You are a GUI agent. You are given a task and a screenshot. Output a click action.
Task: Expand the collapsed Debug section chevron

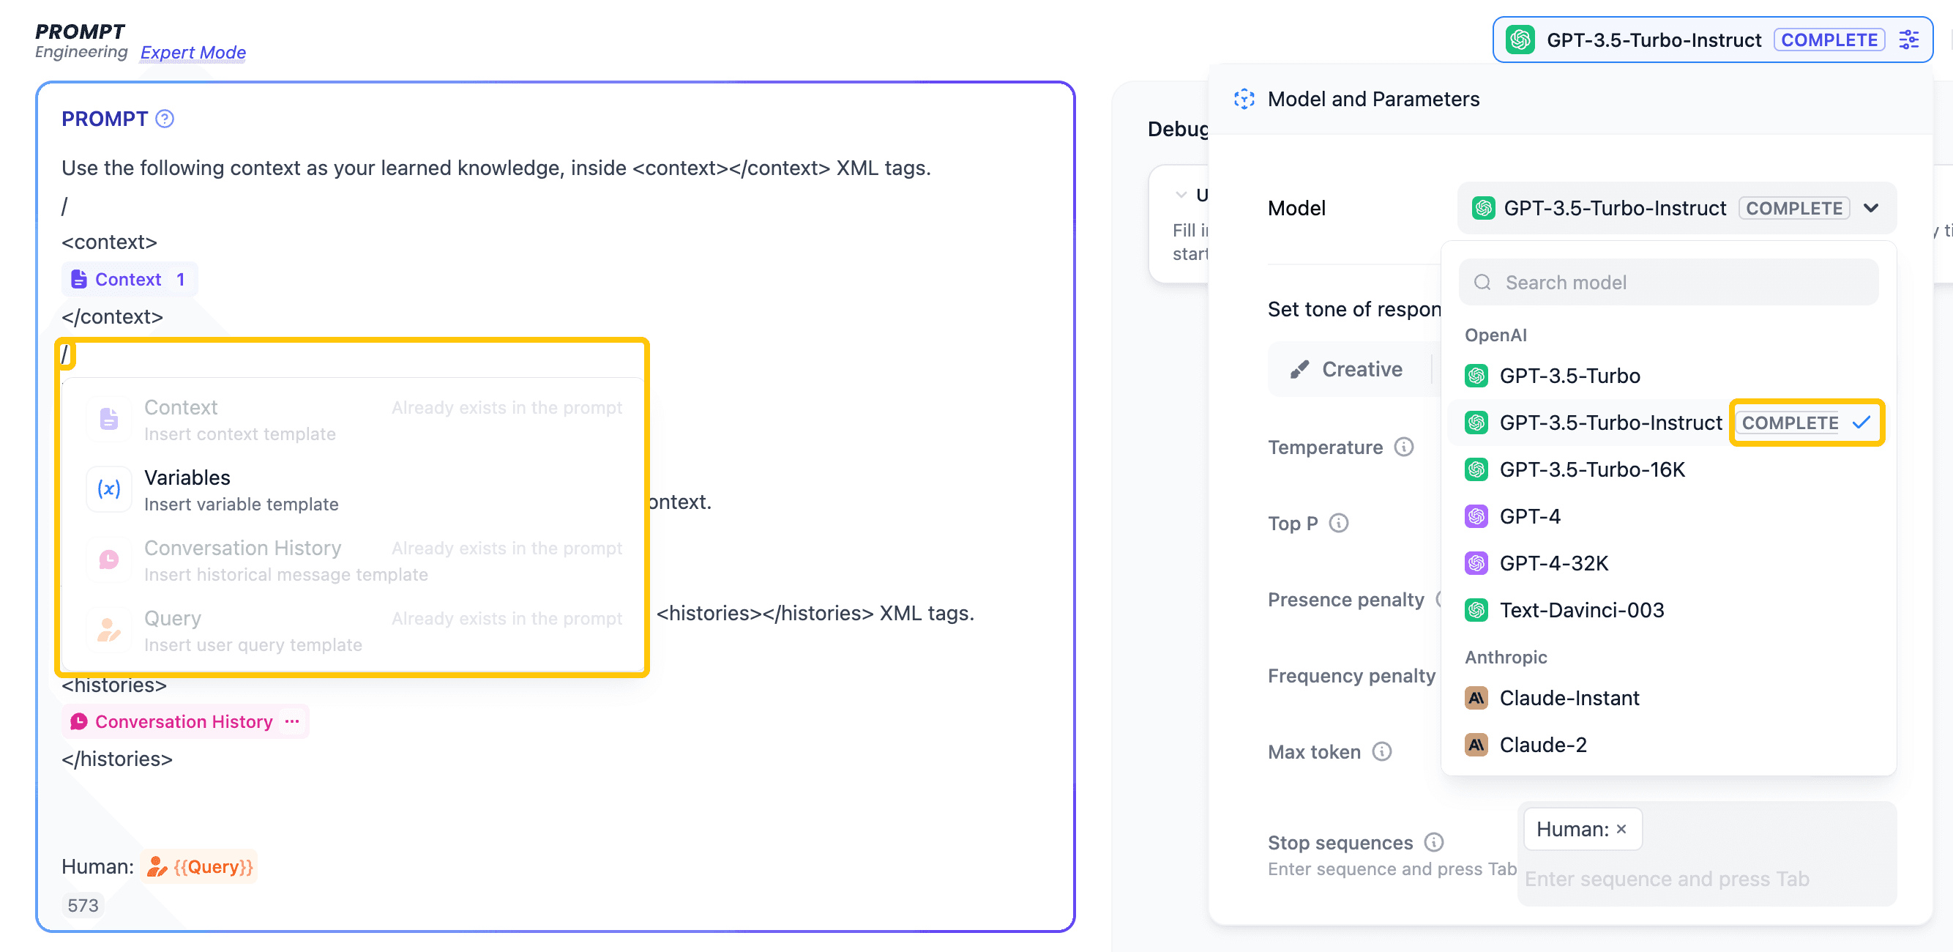tap(1181, 195)
